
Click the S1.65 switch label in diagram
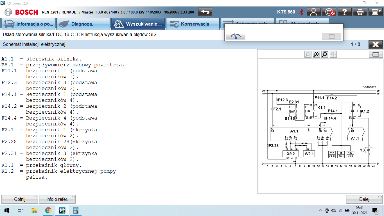[x=290, y=119]
